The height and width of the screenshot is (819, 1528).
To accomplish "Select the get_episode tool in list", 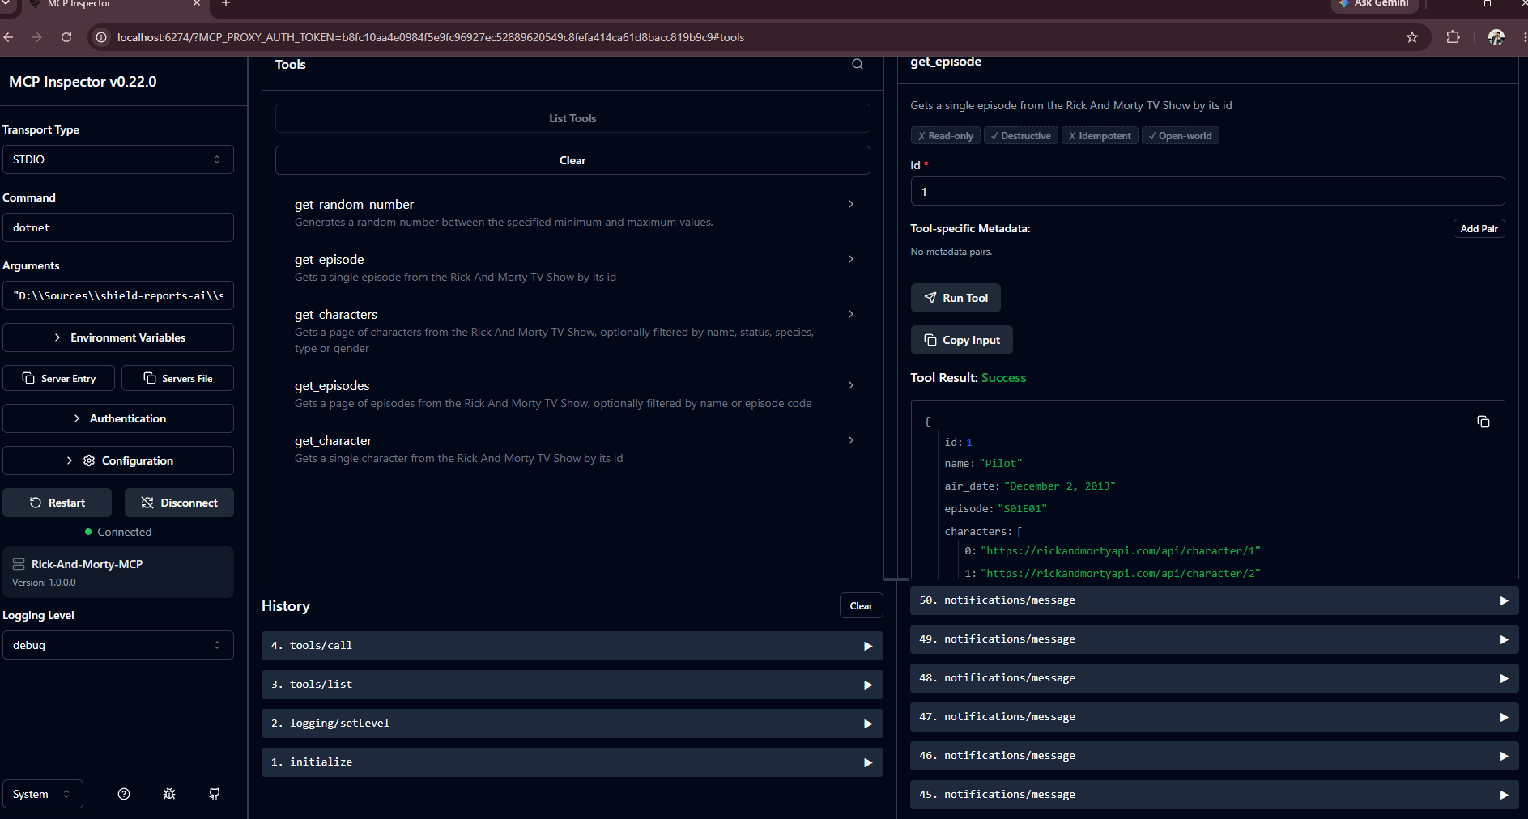I will (x=572, y=267).
